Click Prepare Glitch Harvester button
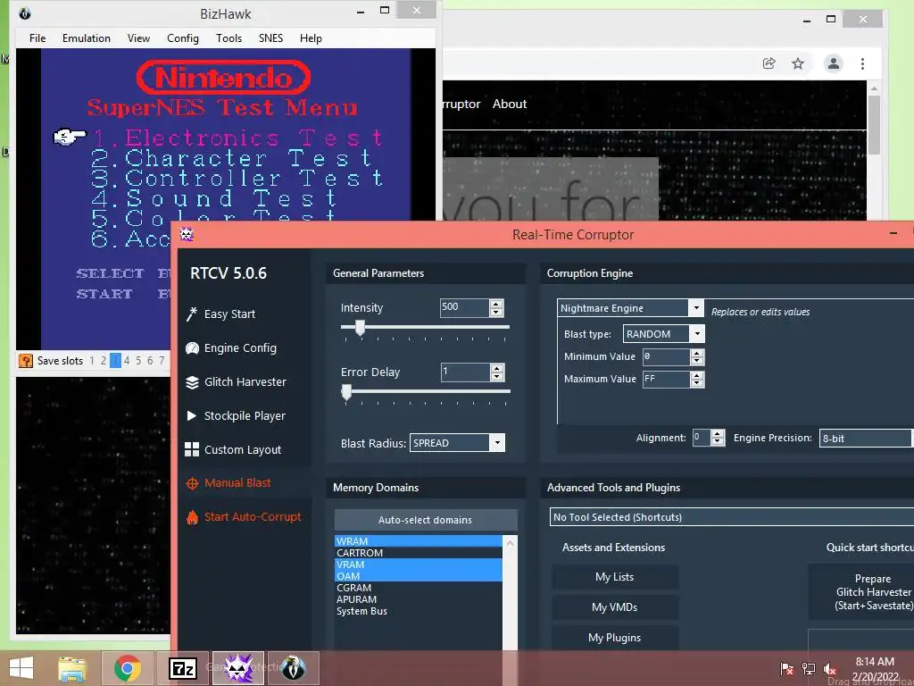Viewport: 914px width, 686px height. point(861,591)
